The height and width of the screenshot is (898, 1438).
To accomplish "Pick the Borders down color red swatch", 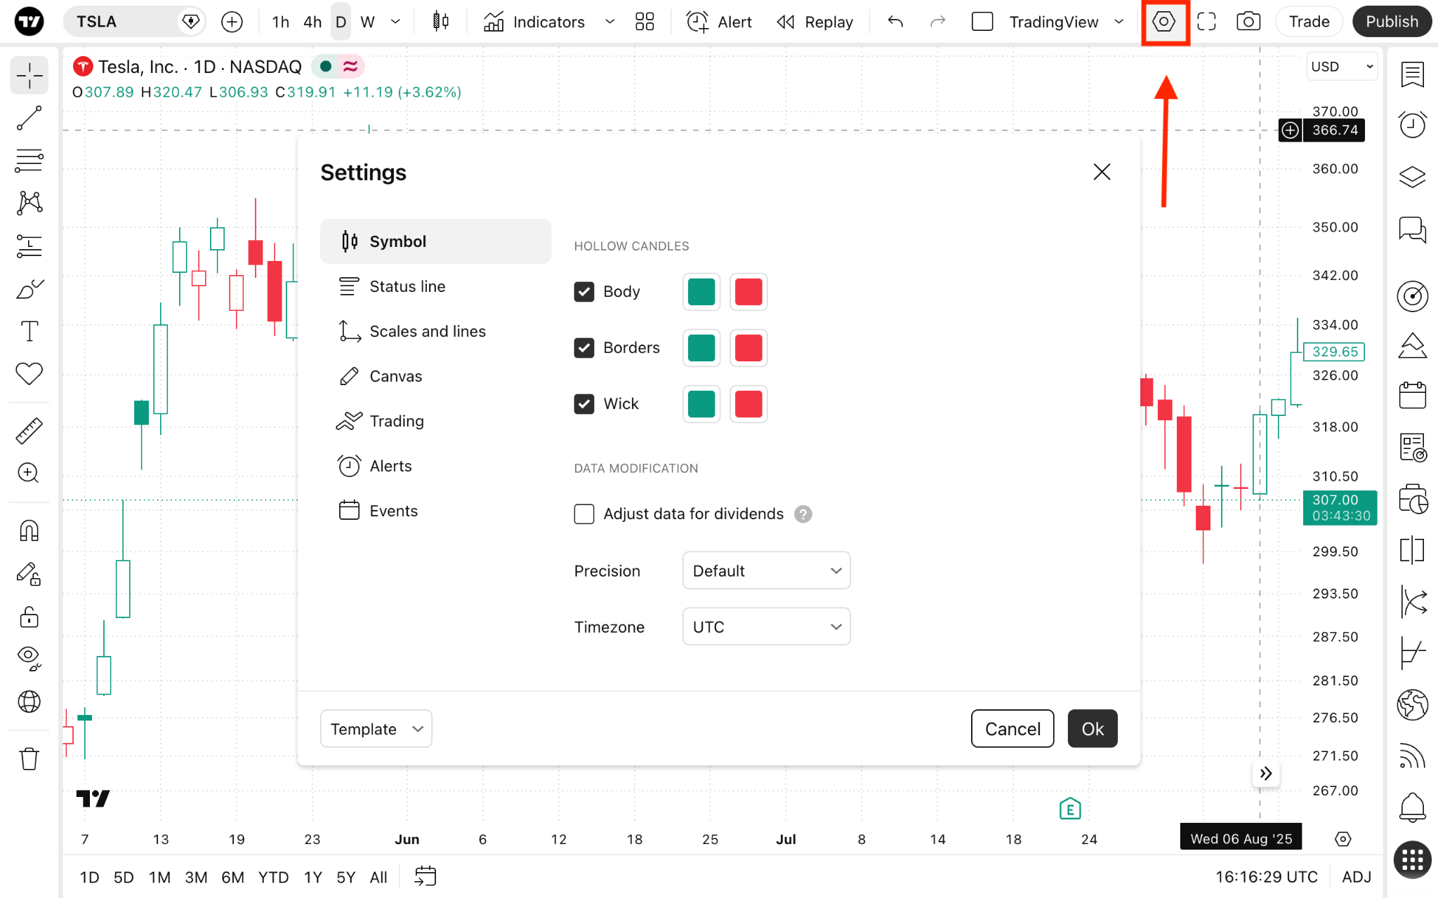I will (748, 347).
